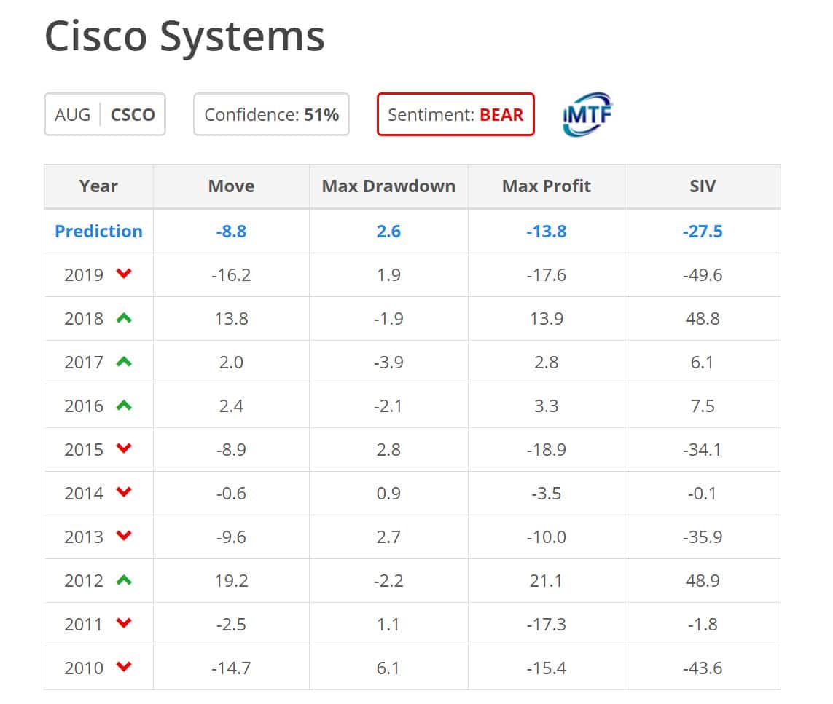
Task: Click the green up arrow beside 2012
Action: (x=124, y=580)
